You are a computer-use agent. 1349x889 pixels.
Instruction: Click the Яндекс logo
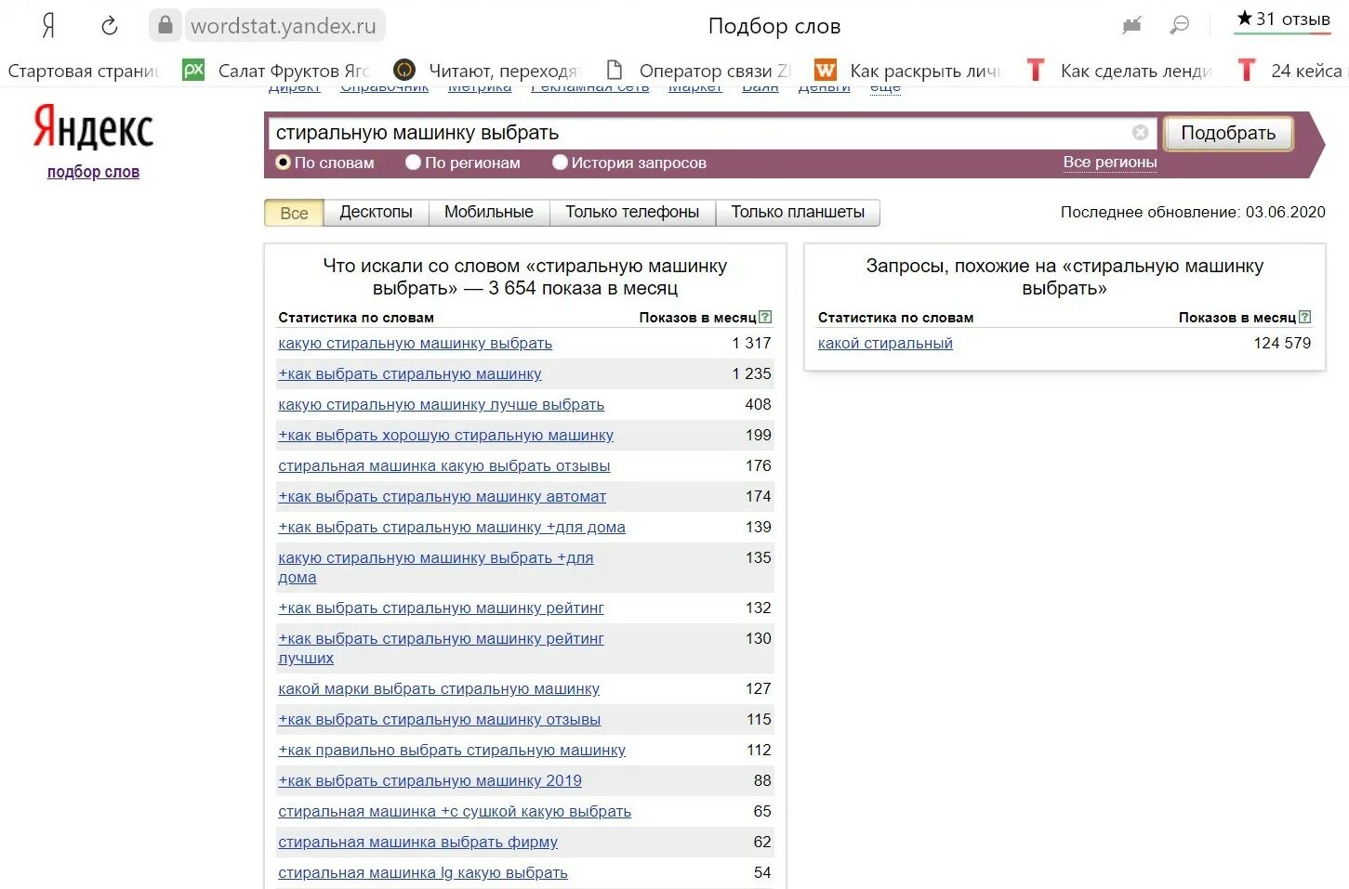pos(93,127)
